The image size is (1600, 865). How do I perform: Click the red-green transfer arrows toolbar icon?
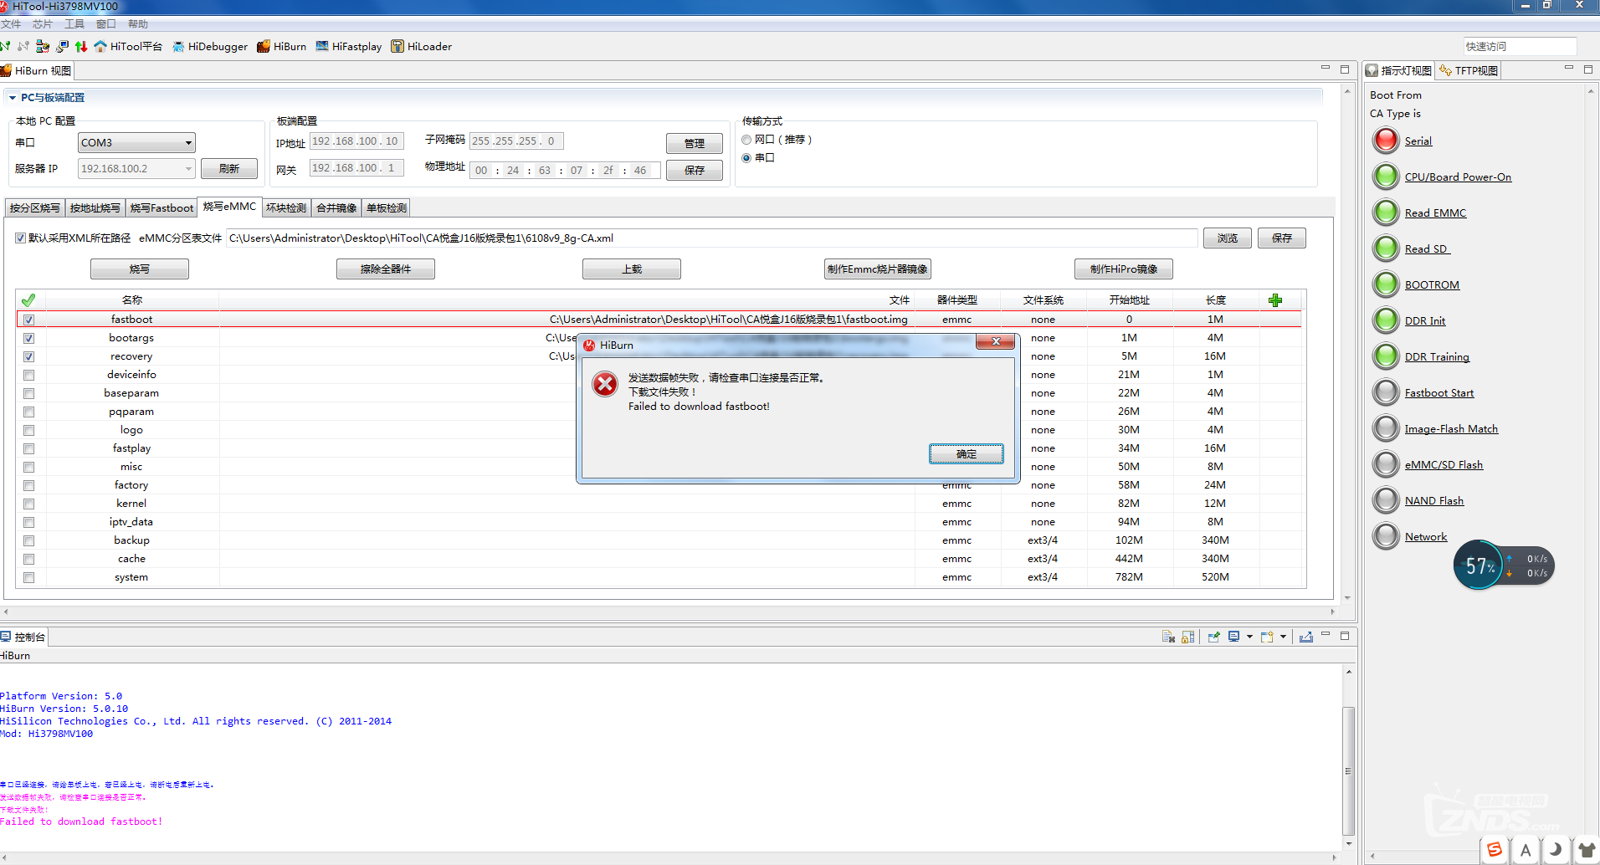tap(81, 46)
